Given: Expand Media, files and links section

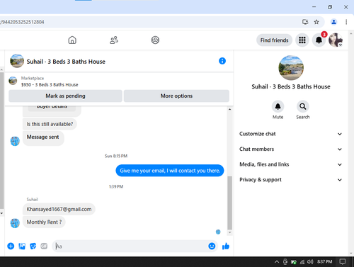Looking at the screenshot, I should coord(291,164).
